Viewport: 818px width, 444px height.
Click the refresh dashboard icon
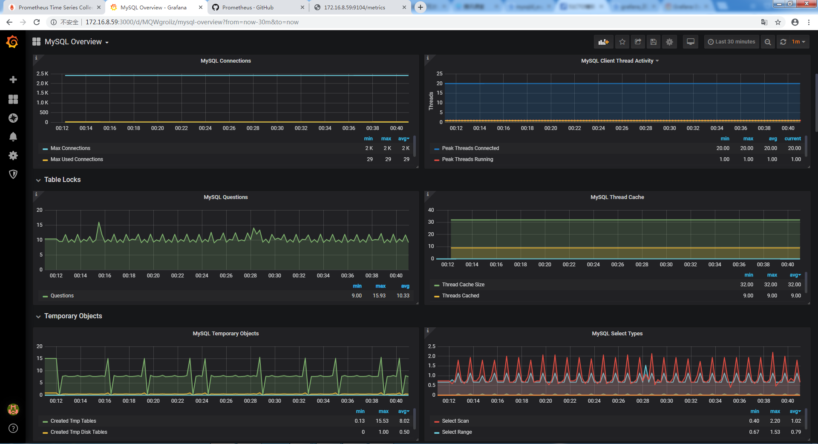point(783,42)
